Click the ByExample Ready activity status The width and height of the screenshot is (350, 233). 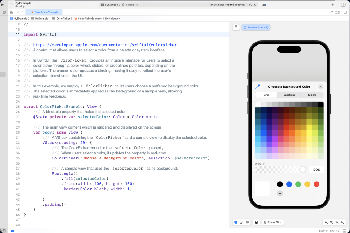tap(233, 5)
